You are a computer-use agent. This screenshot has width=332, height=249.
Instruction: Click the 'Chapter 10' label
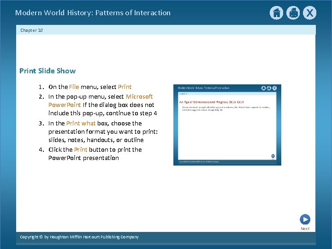(31, 30)
